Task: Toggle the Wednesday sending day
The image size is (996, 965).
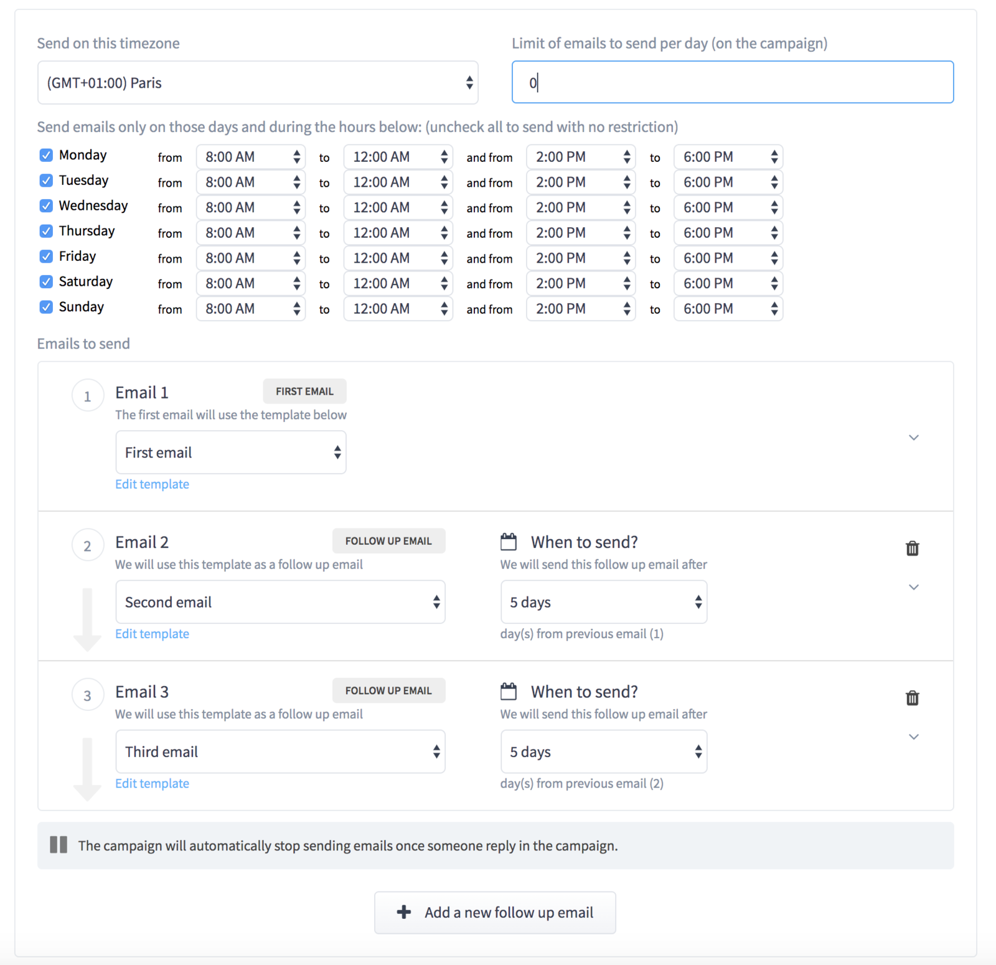Action: tap(46, 205)
